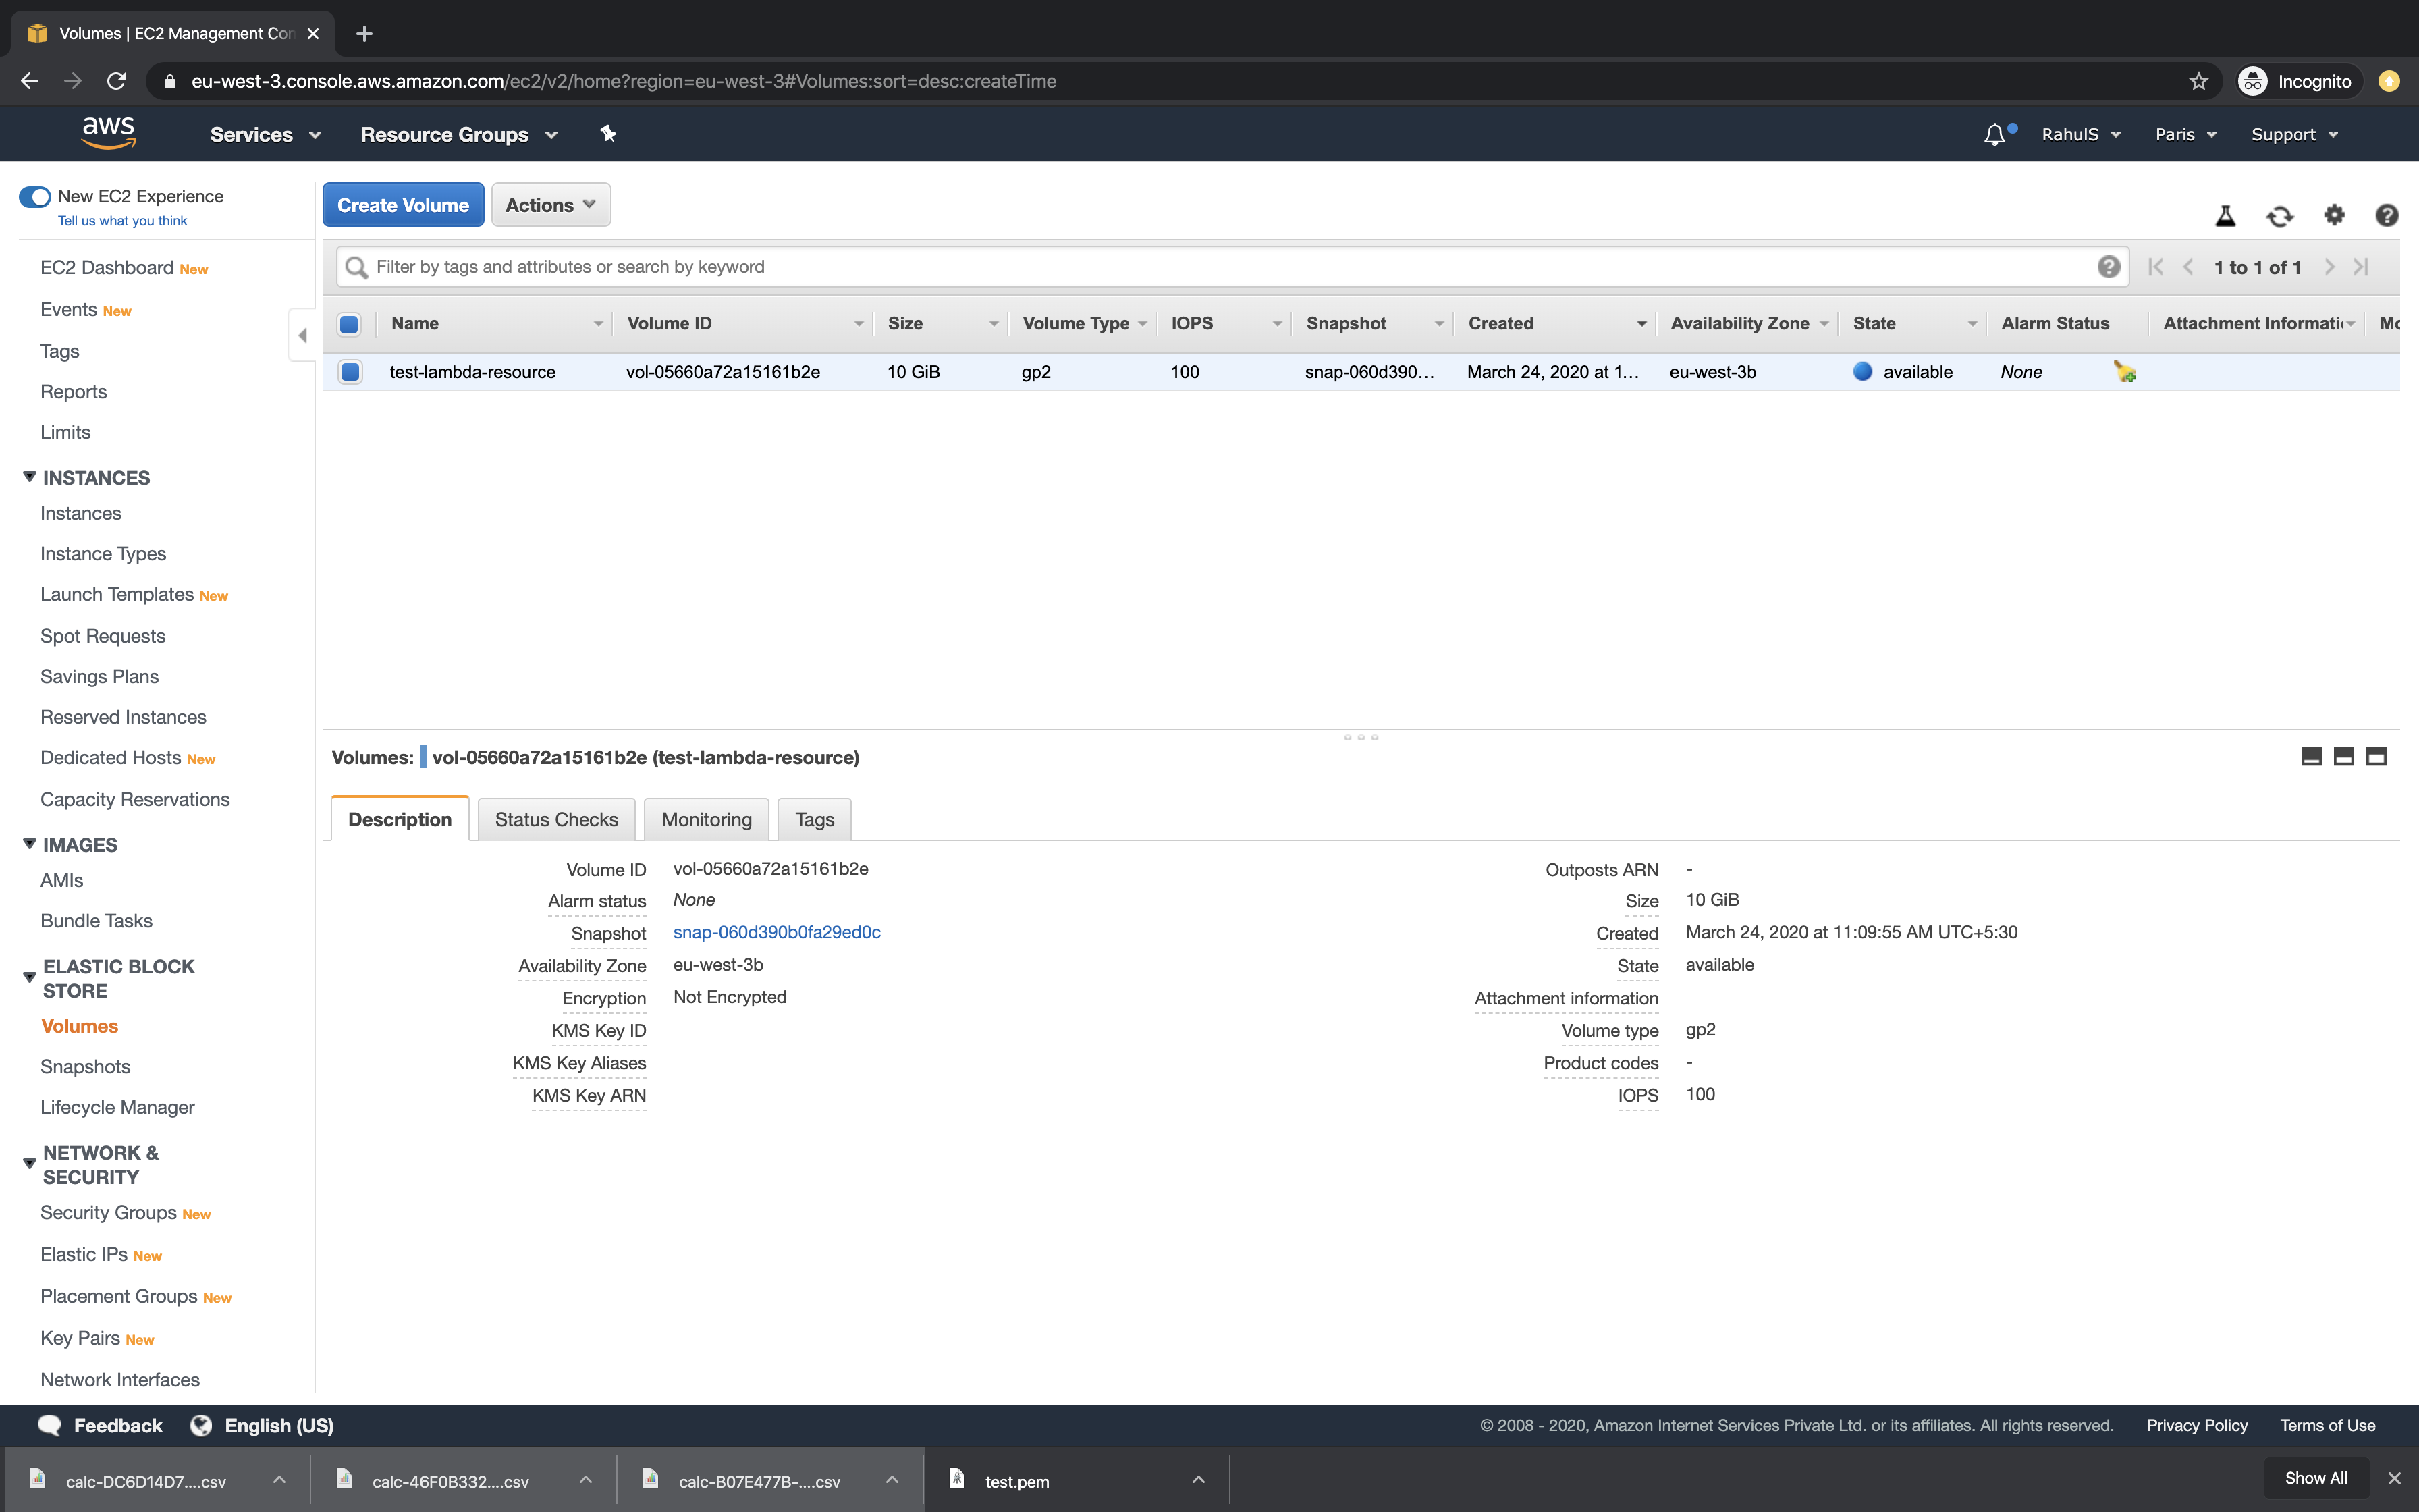
Task: Click the filter by tags search field
Action: click(x=1230, y=267)
